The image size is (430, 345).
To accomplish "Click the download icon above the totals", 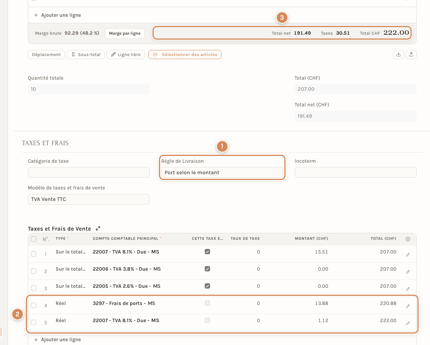I will tap(398, 54).
